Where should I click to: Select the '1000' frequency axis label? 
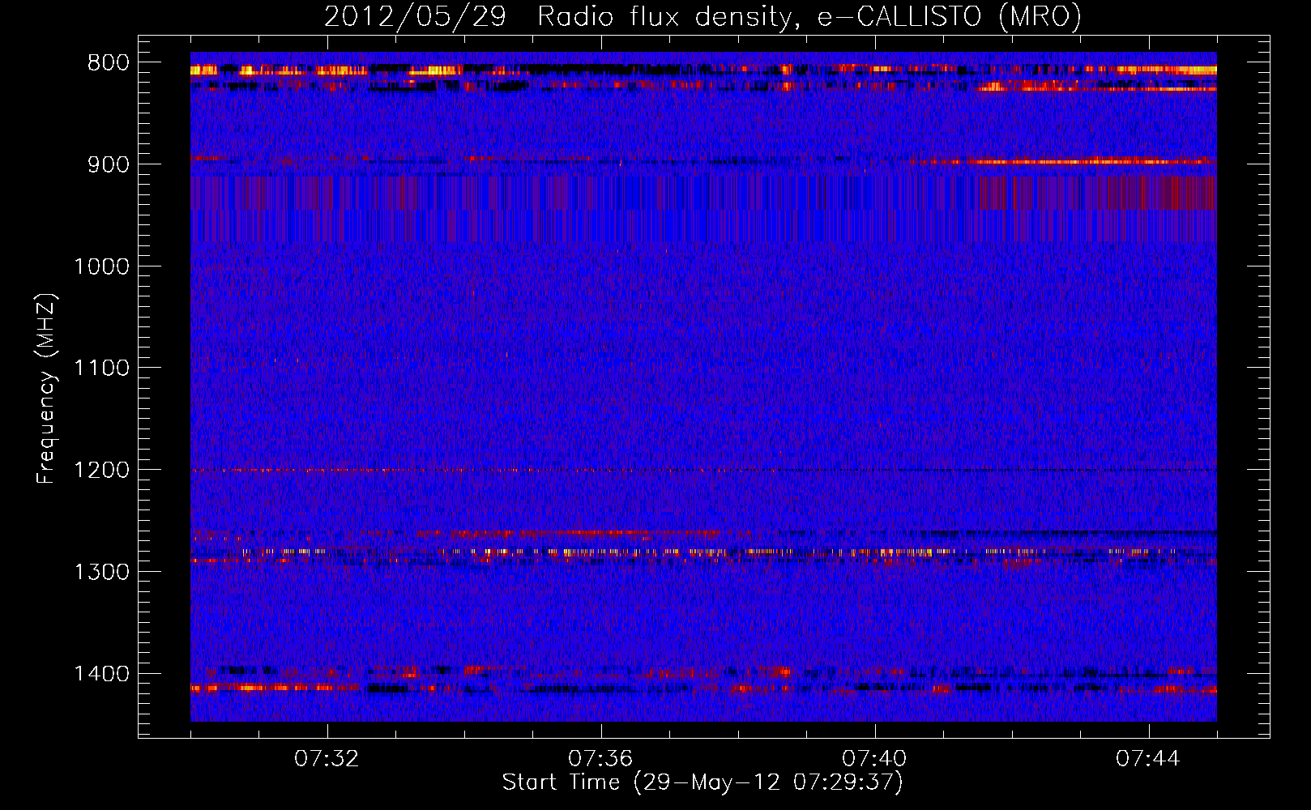[101, 266]
